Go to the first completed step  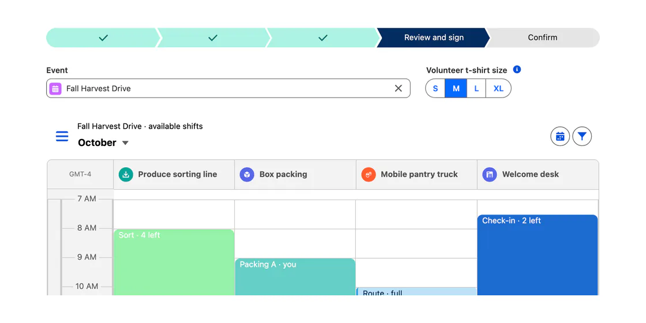[103, 37]
